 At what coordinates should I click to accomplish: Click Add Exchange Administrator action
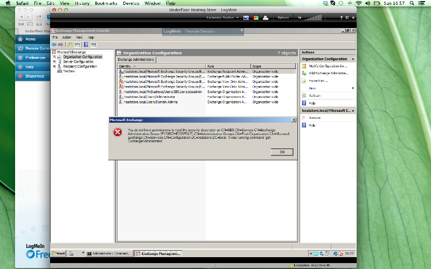[328, 73]
